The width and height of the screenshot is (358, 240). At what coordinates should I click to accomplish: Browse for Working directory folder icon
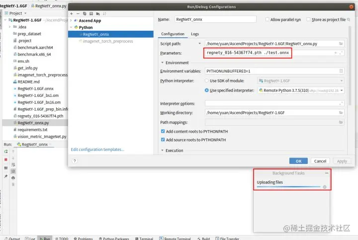(341, 113)
